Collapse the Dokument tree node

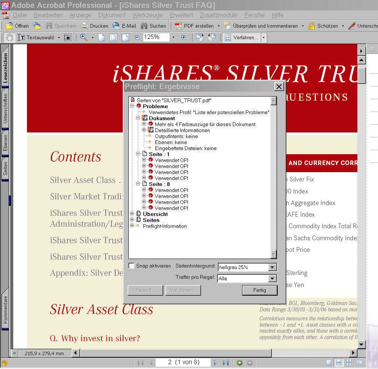(x=138, y=118)
